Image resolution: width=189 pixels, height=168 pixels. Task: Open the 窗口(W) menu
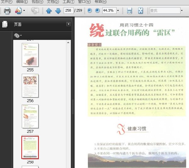84,2
